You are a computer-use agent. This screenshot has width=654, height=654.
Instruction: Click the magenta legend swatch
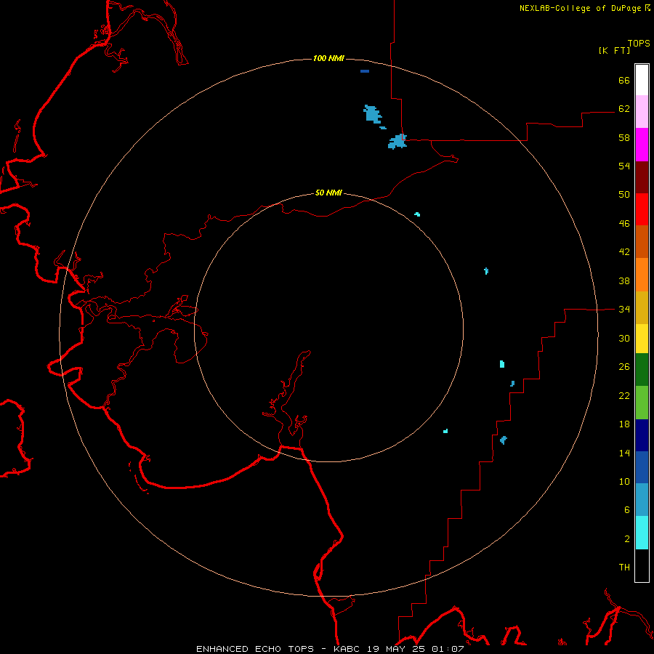click(x=642, y=145)
